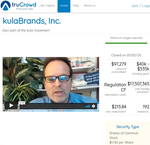Click the kulaBrands, Inc. title
This screenshot has width=150, height=145.
32,21
